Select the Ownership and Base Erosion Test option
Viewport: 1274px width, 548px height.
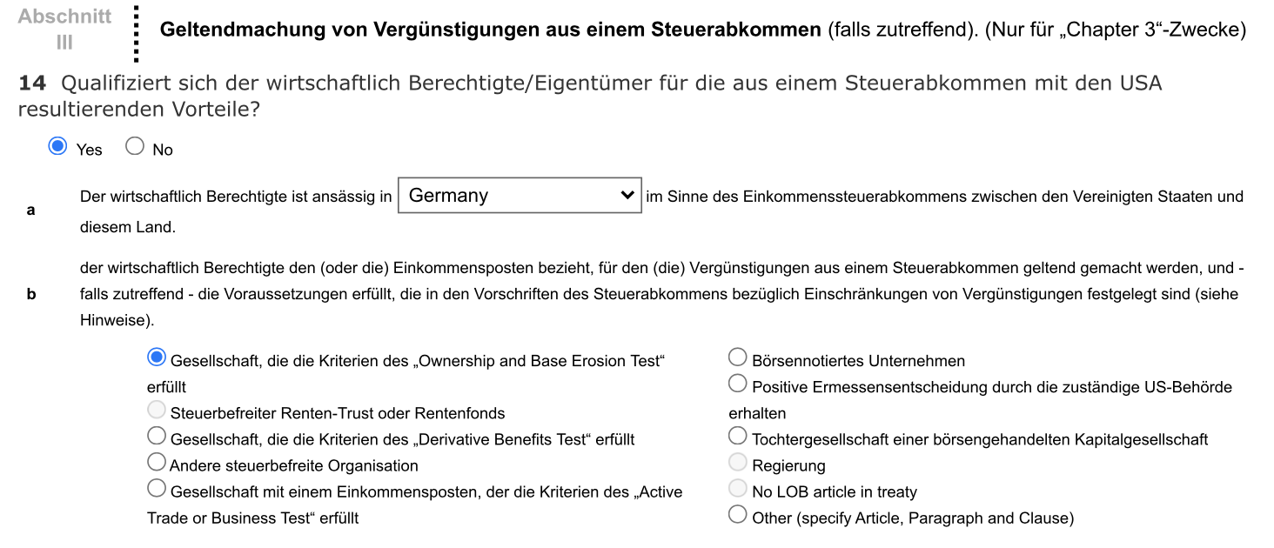(x=158, y=358)
